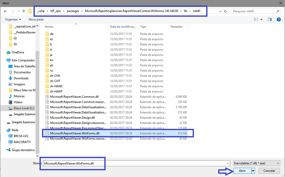Refresh the net40 folder view
285x177 pixels.
click(225, 11)
